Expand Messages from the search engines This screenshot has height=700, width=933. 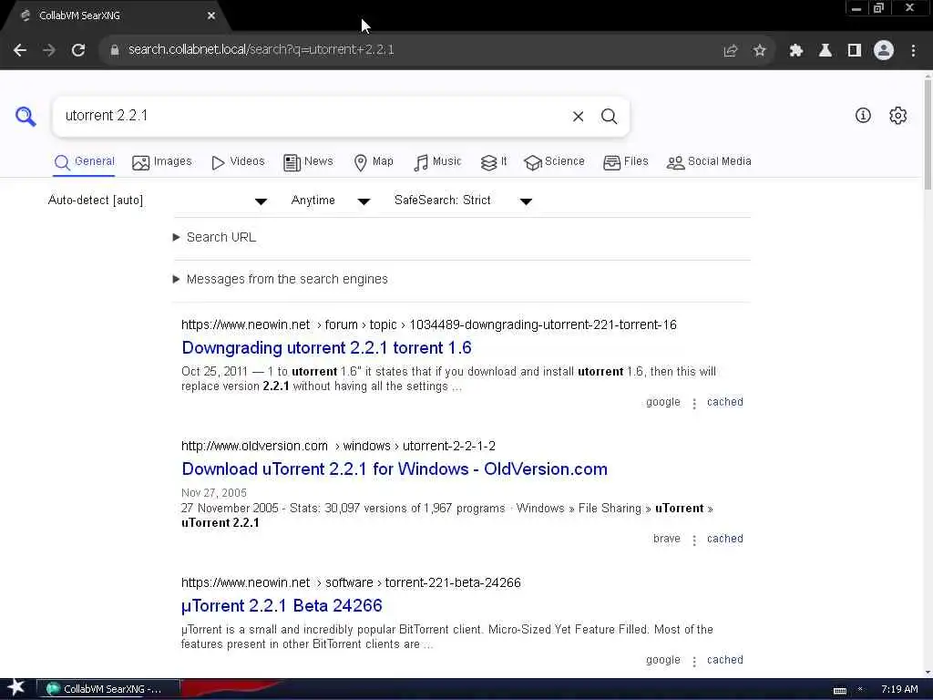[x=281, y=279]
